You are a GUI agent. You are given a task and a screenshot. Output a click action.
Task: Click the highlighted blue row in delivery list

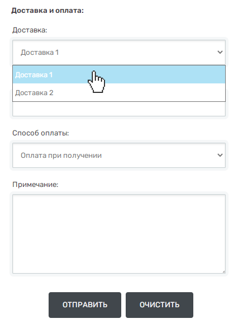coord(119,74)
